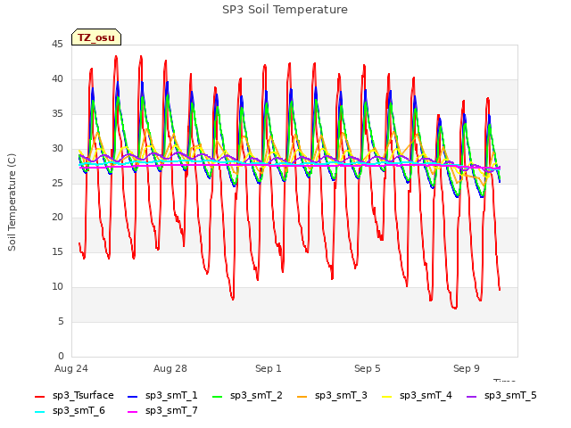
Task: Select the sp3_smT_4 legend entry
Action: click(417, 396)
